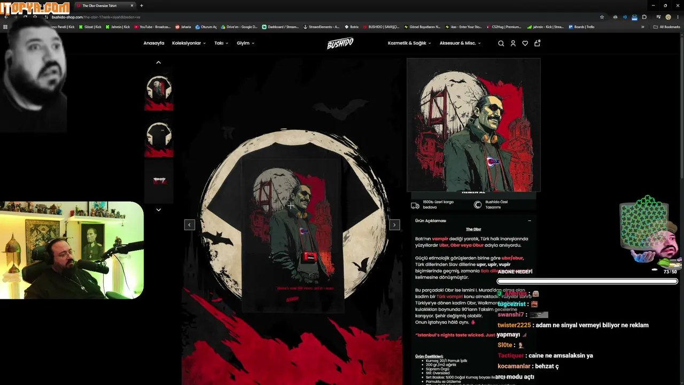The width and height of the screenshot is (684, 385).
Task: Open the Dashboard / Stream bookmark
Action: [x=281, y=27]
